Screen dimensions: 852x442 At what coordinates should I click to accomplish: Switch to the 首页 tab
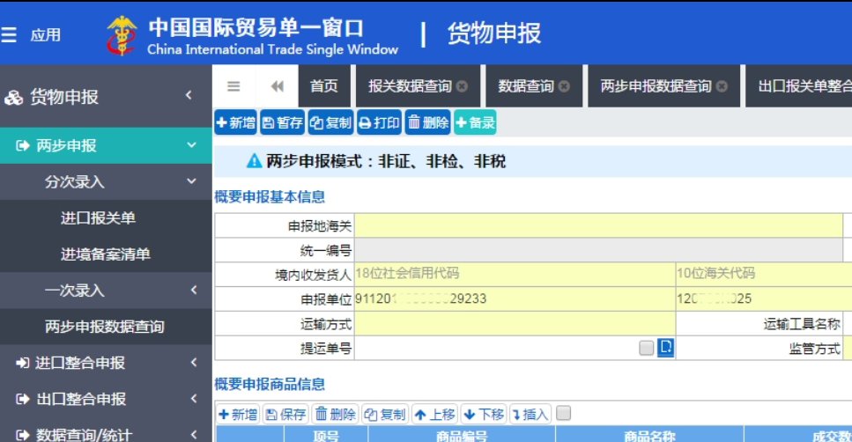pos(323,86)
